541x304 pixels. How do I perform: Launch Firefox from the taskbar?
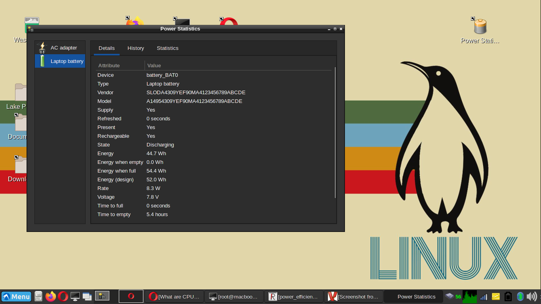pyautogui.click(x=51, y=296)
